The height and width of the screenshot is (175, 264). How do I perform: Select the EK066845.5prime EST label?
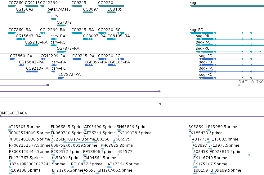tap(68, 127)
